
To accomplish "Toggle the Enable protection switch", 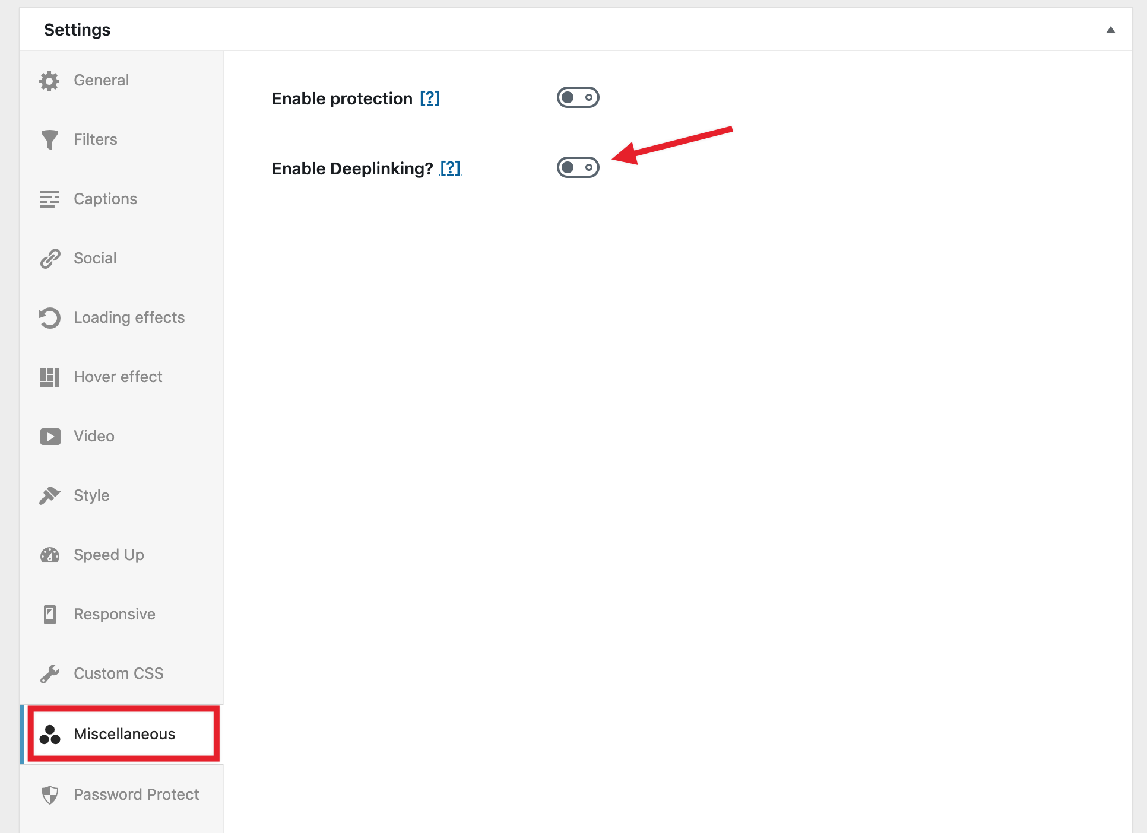I will (x=578, y=97).
